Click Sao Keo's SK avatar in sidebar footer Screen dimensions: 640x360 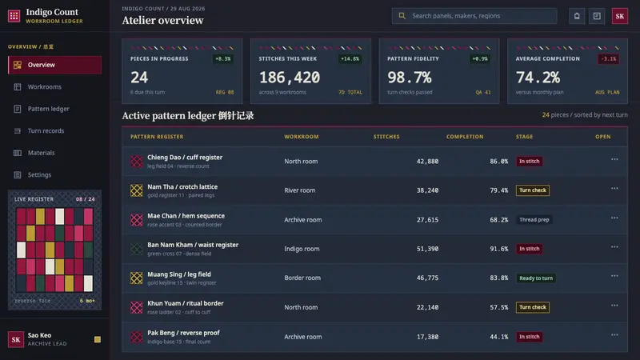(16, 339)
